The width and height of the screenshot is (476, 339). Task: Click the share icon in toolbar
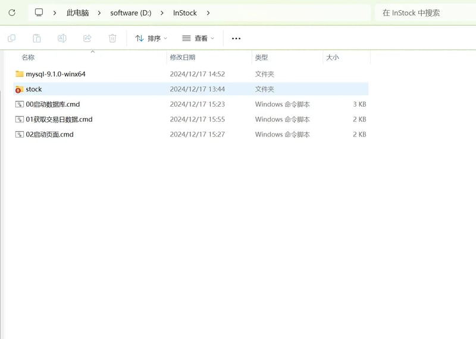(x=87, y=38)
